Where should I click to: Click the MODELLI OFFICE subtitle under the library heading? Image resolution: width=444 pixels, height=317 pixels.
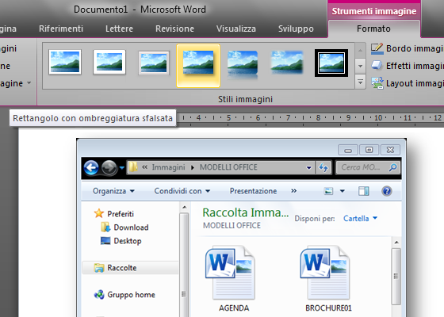(232, 226)
